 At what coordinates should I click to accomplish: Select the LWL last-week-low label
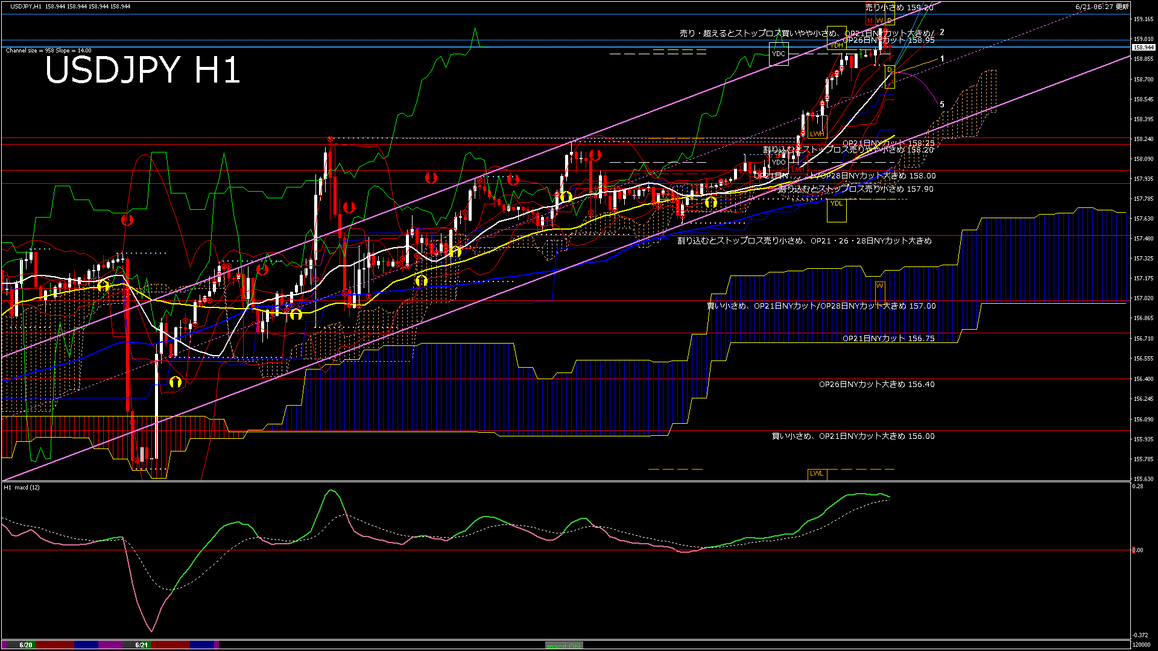tap(817, 474)
